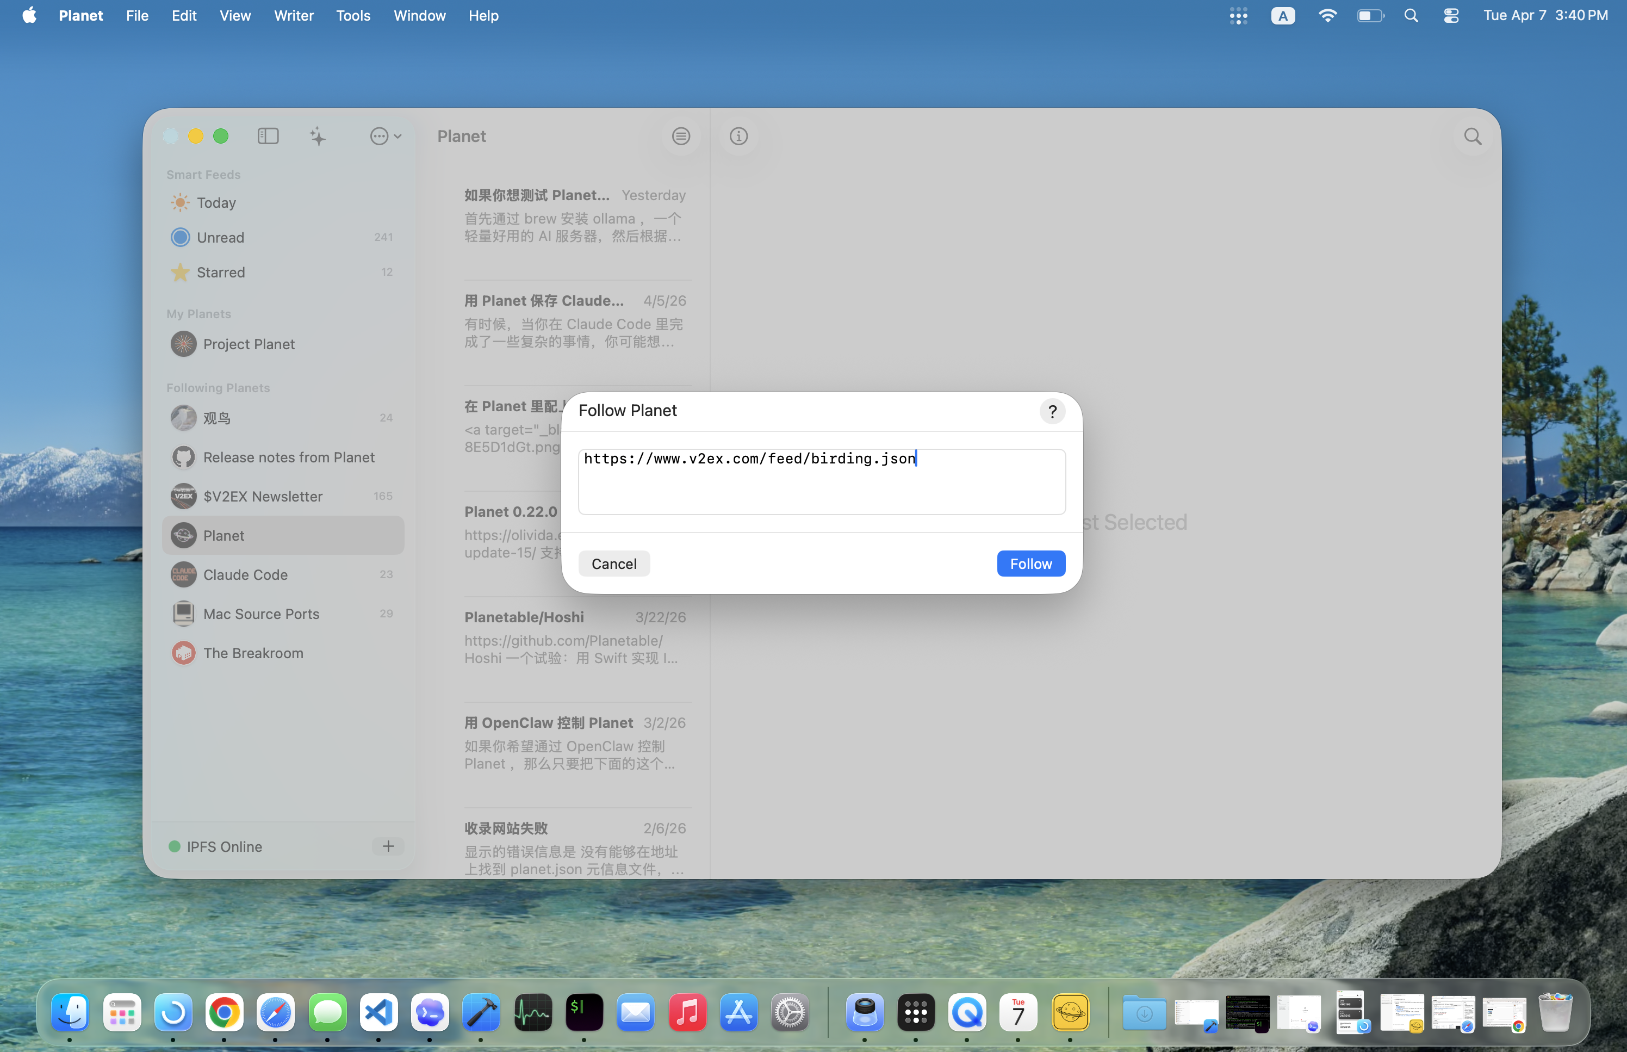Select the Starred smart feed

(x=220, y=272)
